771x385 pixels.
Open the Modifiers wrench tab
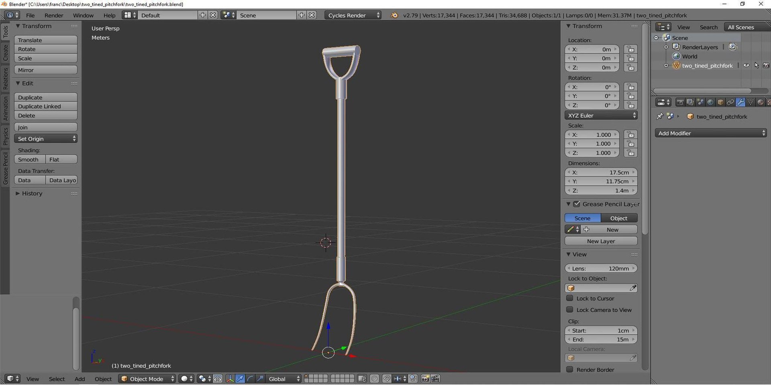tap(740, 102)
